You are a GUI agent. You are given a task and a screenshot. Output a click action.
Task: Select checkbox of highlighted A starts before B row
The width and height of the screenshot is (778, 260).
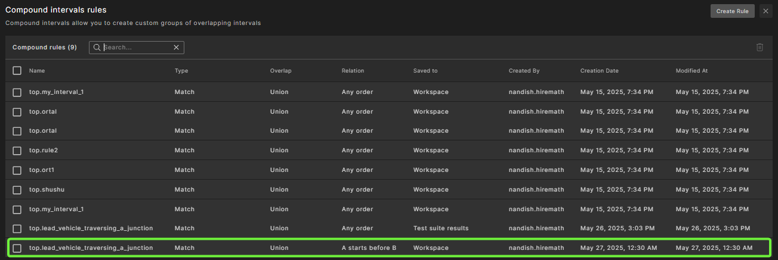tap(17, 248)
